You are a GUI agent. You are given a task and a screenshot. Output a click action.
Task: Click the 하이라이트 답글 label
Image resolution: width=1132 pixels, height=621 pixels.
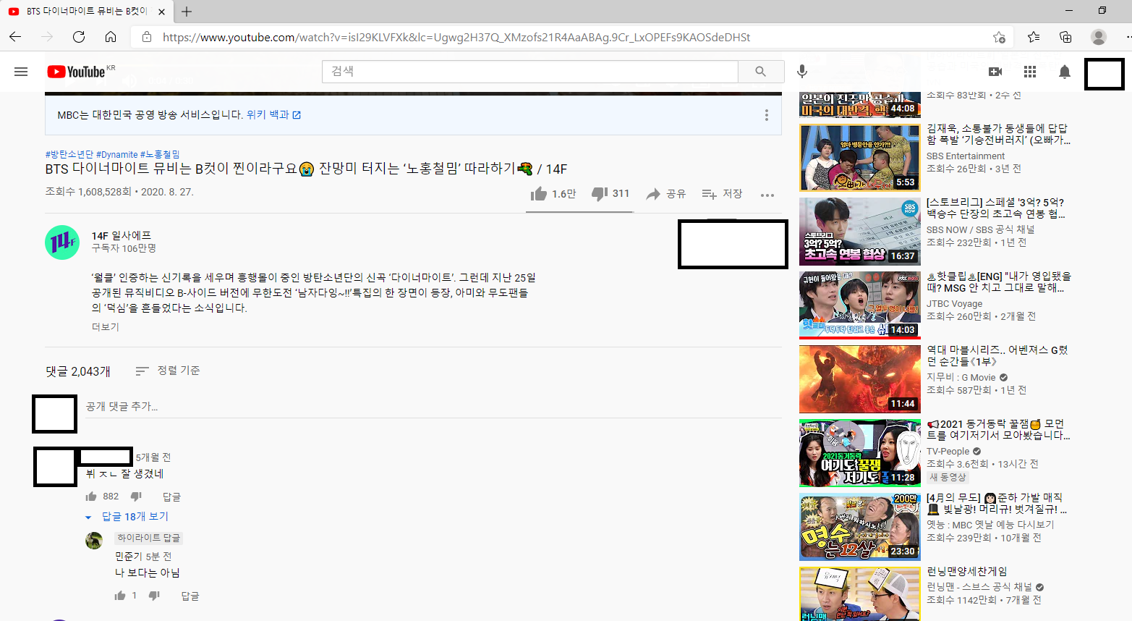coord(149,538)
